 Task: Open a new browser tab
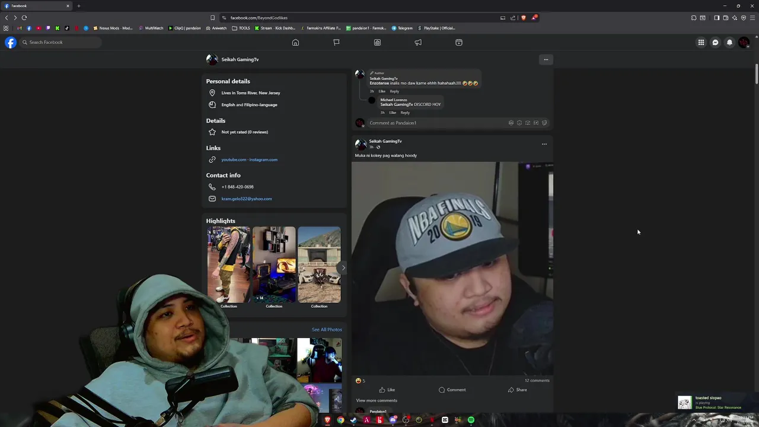pos(78,6)
